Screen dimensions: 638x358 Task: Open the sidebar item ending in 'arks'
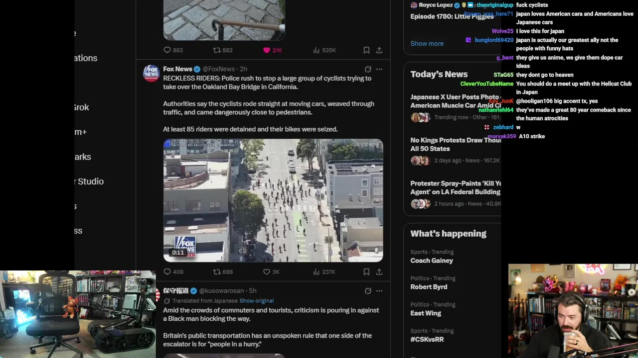click(83, 157)
